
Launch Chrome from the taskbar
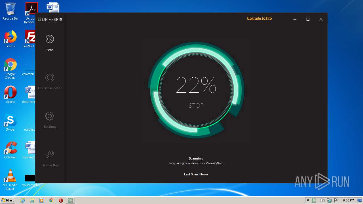coord(51,200)
